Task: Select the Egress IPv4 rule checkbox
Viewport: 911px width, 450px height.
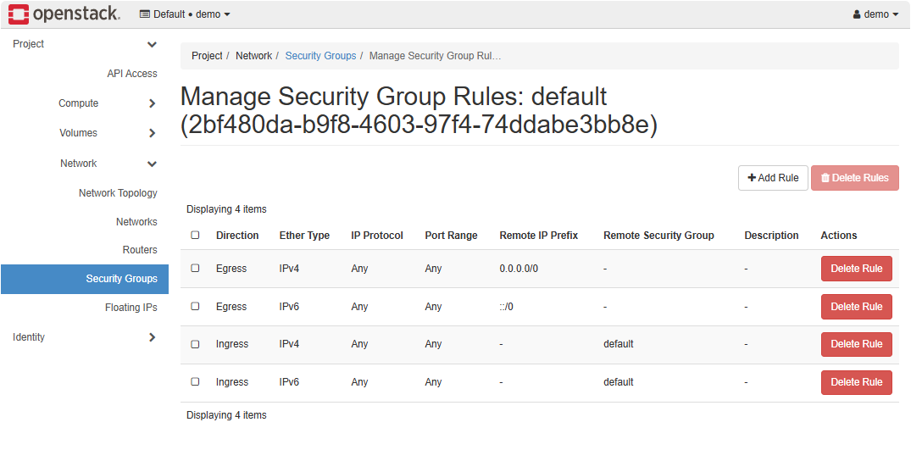Action: 195,269
